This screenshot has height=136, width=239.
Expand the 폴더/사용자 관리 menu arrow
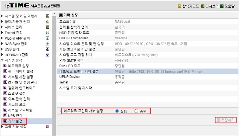click(x=2, y=21)
